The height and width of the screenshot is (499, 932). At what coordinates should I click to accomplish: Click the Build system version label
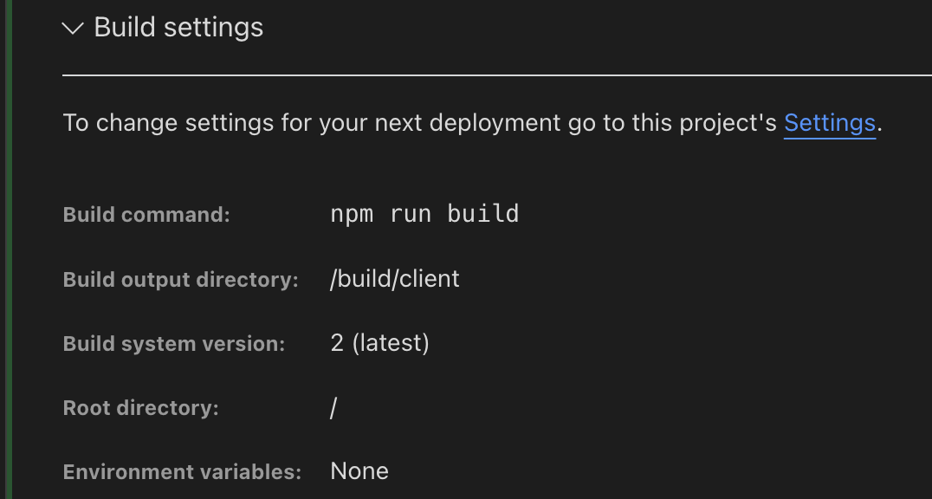173,343
